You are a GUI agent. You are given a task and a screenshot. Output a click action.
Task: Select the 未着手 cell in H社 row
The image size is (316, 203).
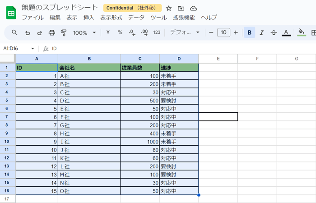coord(179,134)
